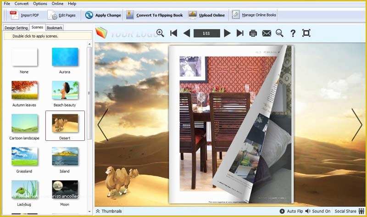This screenshot has height=217, width=367.
Task: Click Convert To Flipping Book
Action: tap(154, 15)
